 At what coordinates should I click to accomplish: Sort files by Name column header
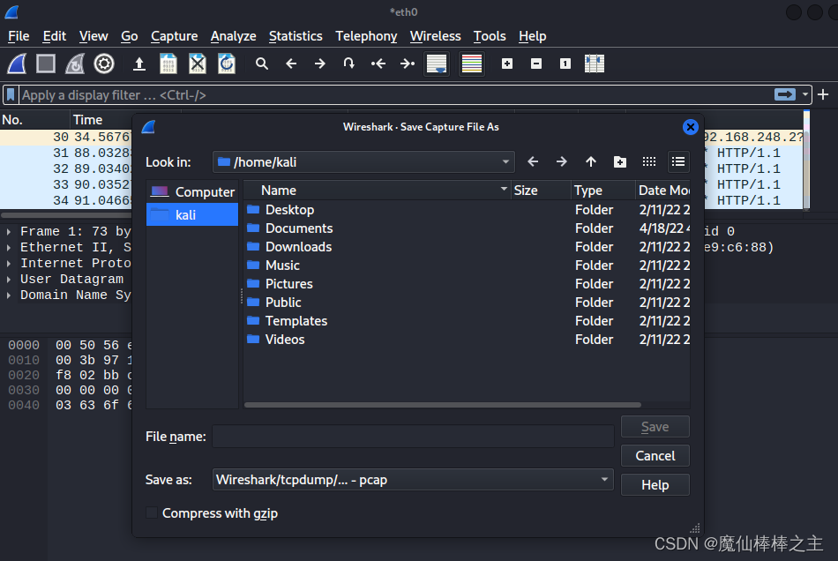tap(378, 191)
